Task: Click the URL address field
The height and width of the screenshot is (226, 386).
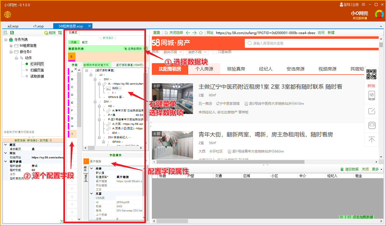Action: tap(265, 33)
